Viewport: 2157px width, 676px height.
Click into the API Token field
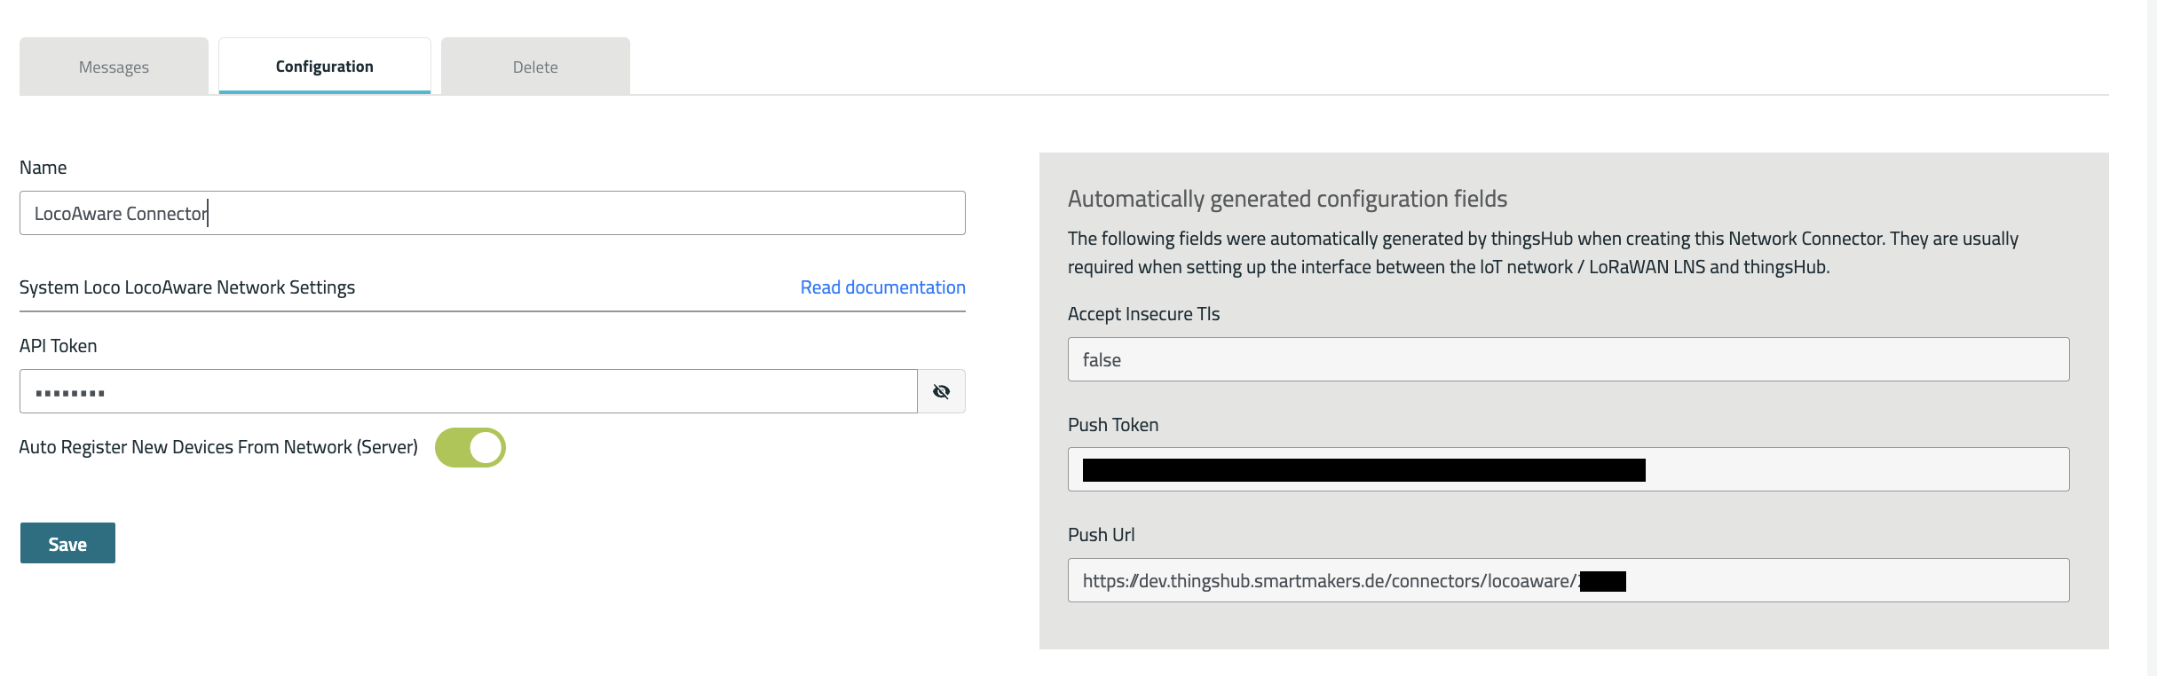(x=468, y=391)
